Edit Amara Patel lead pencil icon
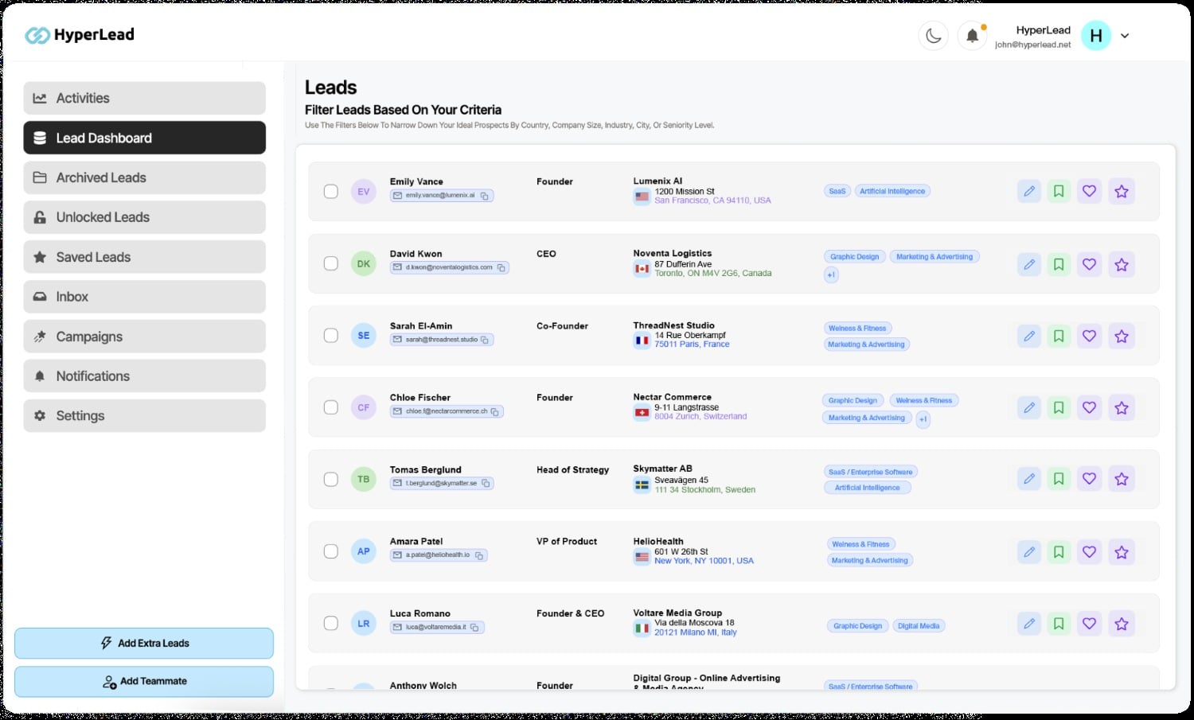Viewport: 1194px width, 720px height. pyautogui.click(x=1029, y=551)
